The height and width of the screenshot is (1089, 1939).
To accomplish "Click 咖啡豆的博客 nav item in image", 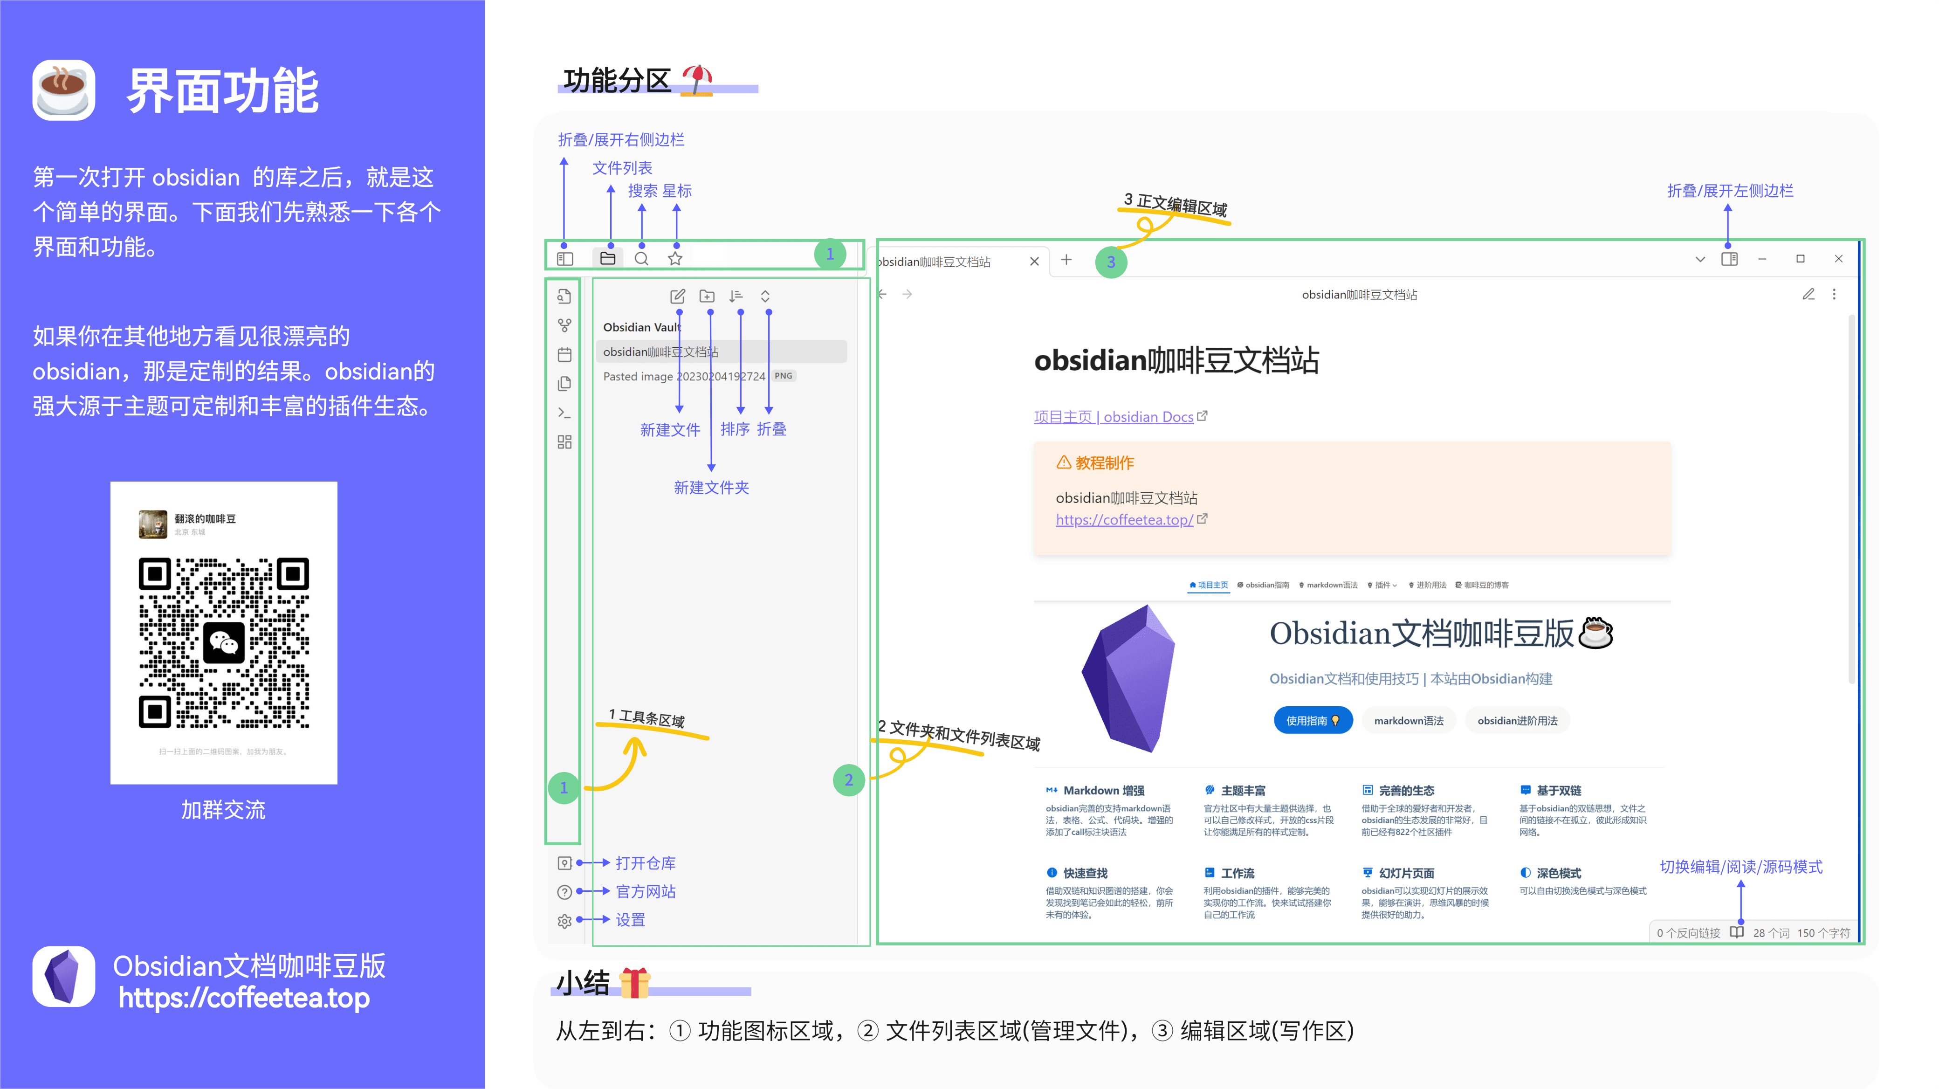I will tap(1481, 585).
